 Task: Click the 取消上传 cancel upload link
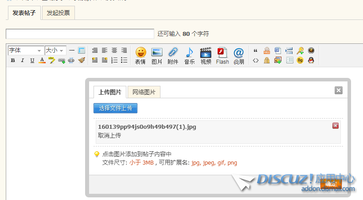tap(109, 135)
